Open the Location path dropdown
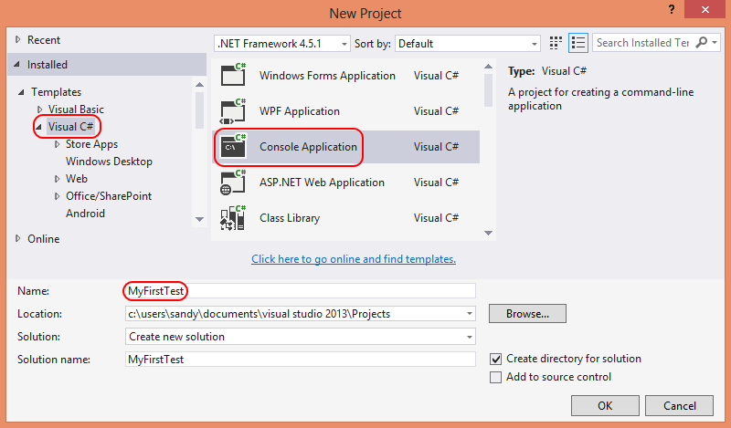This screenshot has width=731, height=428. [470, 314]
